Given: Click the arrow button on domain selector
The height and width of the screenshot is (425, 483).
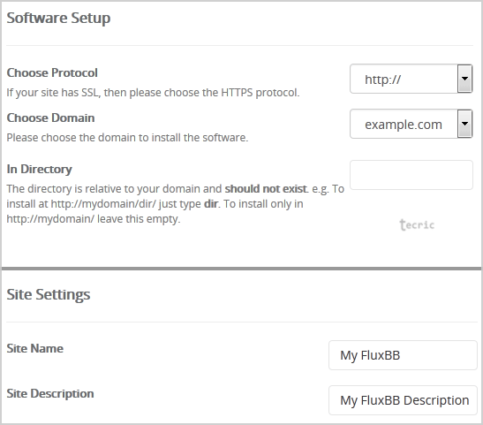Looking at the screenshot, I should tap(464, 124).
